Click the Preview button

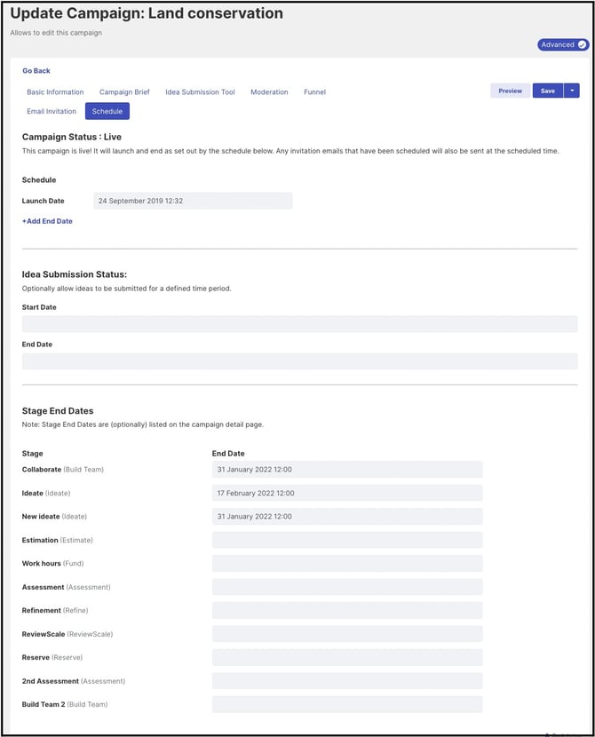510,91
